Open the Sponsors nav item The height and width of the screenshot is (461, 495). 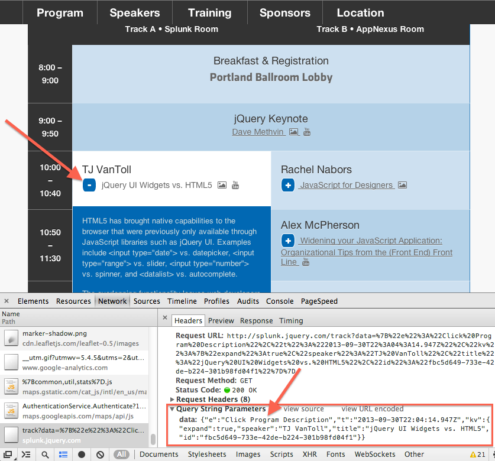(285, 12)
